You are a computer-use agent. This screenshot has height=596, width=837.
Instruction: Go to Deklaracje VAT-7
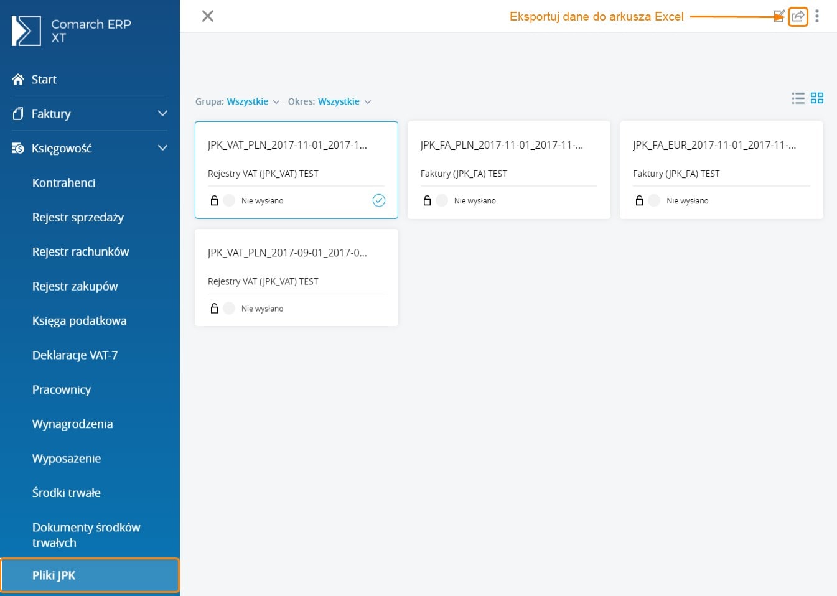coord(75,355)
